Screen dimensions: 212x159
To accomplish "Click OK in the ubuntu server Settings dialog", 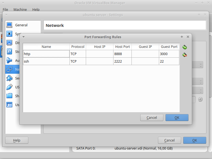I will click(195, 140).
